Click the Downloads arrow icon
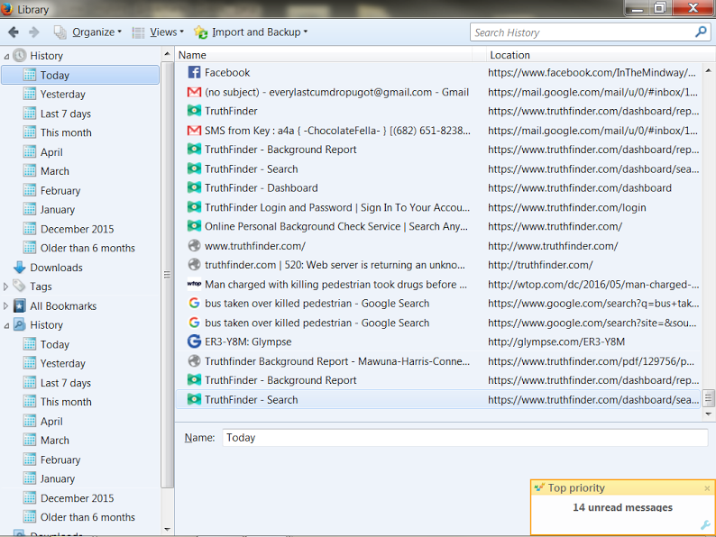 (x=19, y=268)
